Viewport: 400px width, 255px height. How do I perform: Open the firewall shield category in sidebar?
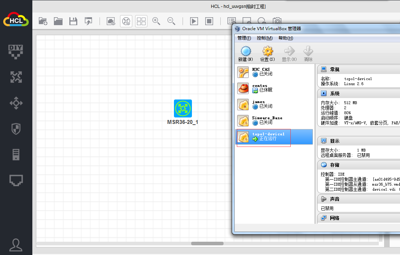16,129
